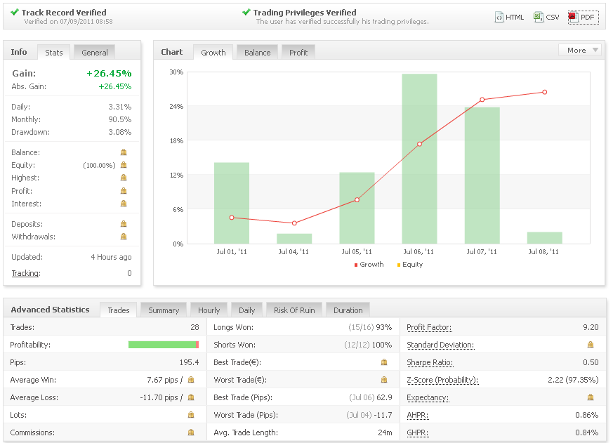Click the Sharpe Ratio link
Viewport: 613px width, 443px height.
click(x=430, y=362)
